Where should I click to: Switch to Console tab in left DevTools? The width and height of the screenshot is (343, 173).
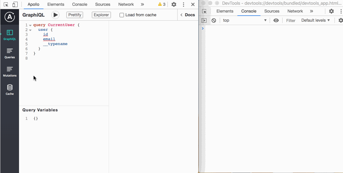tap(79, 4)
